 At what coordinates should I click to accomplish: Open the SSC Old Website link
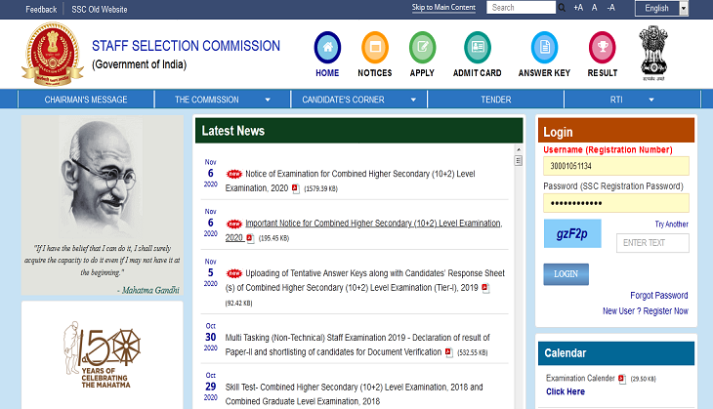(99, 9)
